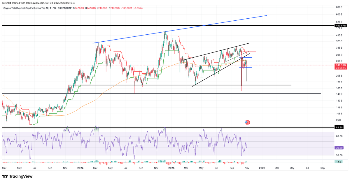Click the 149B price axis label
Viewport: 350px width, 182px height.
339,94
